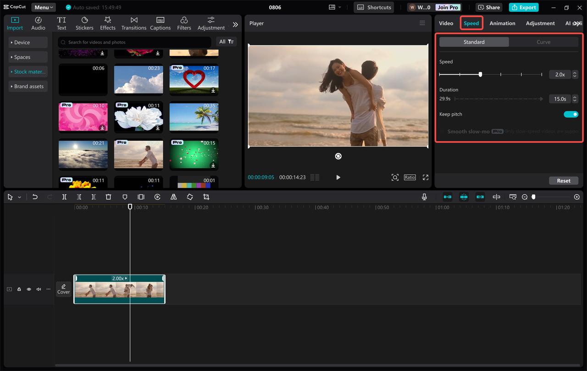
Task: Select the Mirror tool above the timeline
Action: pos(173,196)
